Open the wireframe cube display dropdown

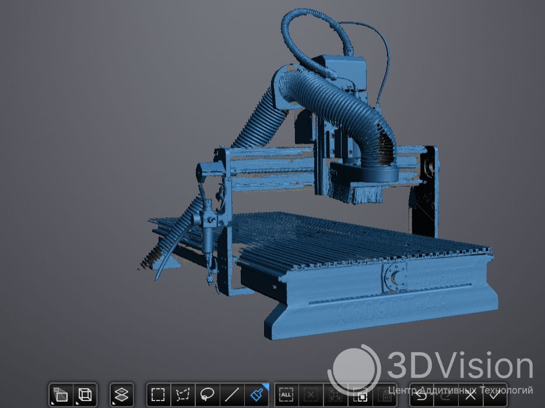point(85,395)
